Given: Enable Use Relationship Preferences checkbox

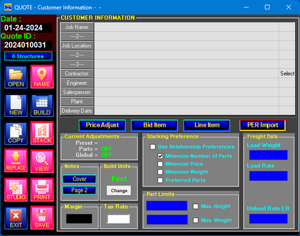Looking at the screenshot, I should pos(152,147).
